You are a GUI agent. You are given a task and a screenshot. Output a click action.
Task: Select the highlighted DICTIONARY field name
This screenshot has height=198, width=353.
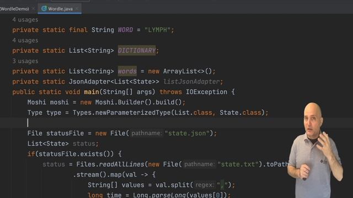coord(137,51)
